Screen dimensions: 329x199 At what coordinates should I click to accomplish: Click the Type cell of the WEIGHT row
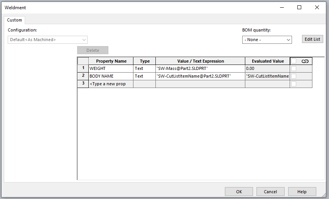pos(144,68)
